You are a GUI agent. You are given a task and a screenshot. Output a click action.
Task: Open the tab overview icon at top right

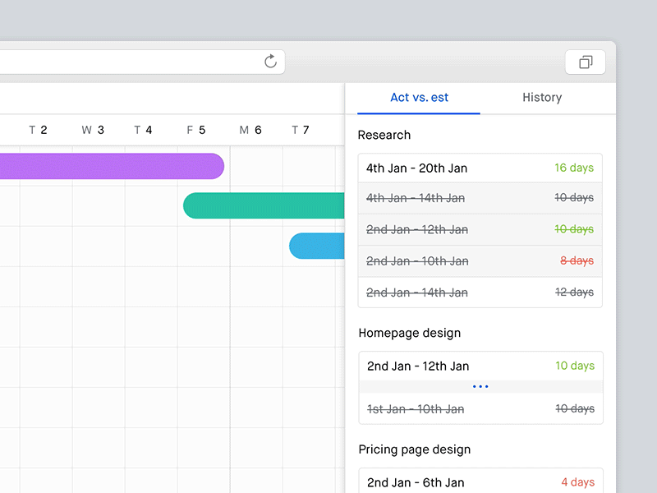[x=585, y=62]
